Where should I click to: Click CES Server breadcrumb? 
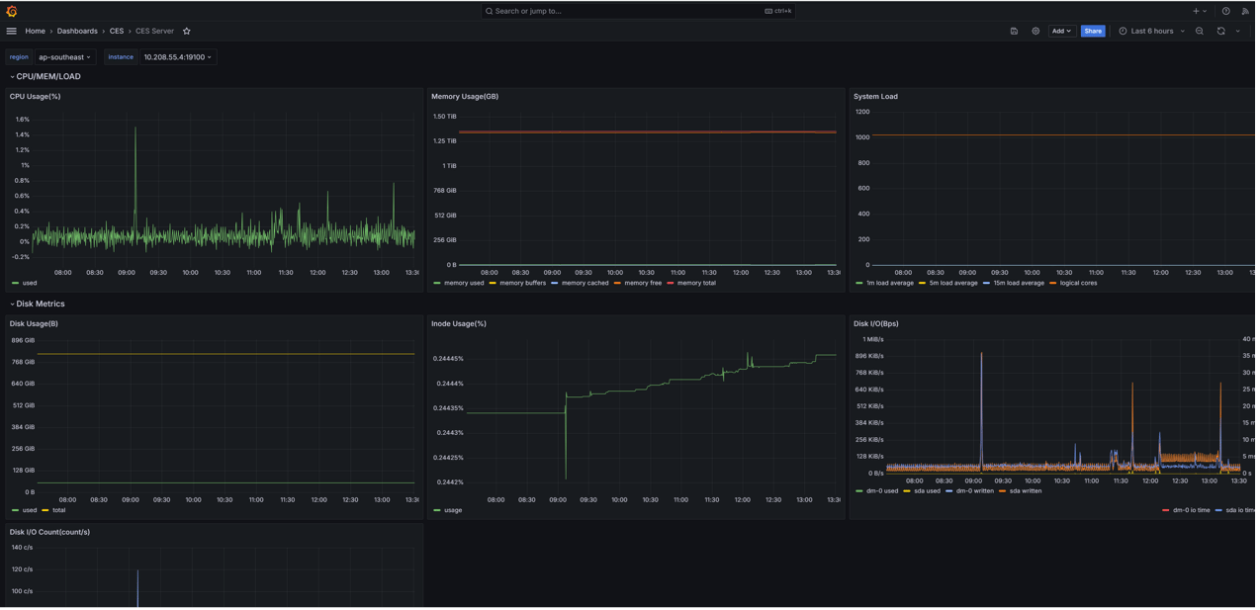(155, 31)
